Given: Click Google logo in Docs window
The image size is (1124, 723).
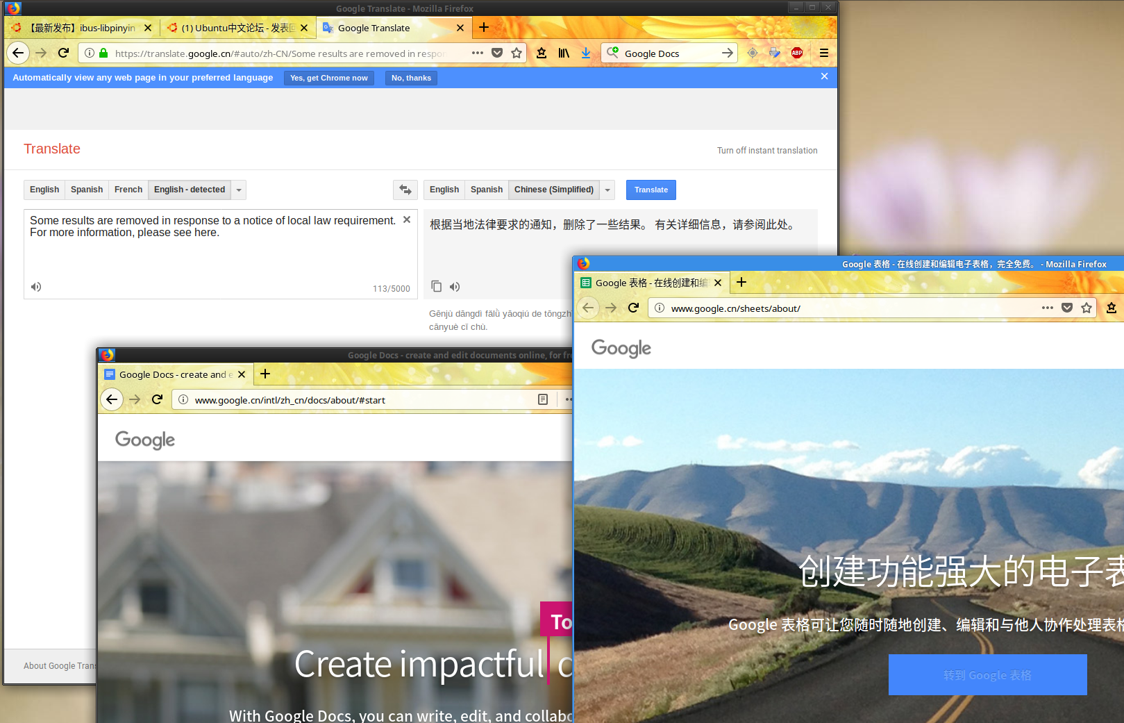Looking at the screenshot, I should (145, 440).
